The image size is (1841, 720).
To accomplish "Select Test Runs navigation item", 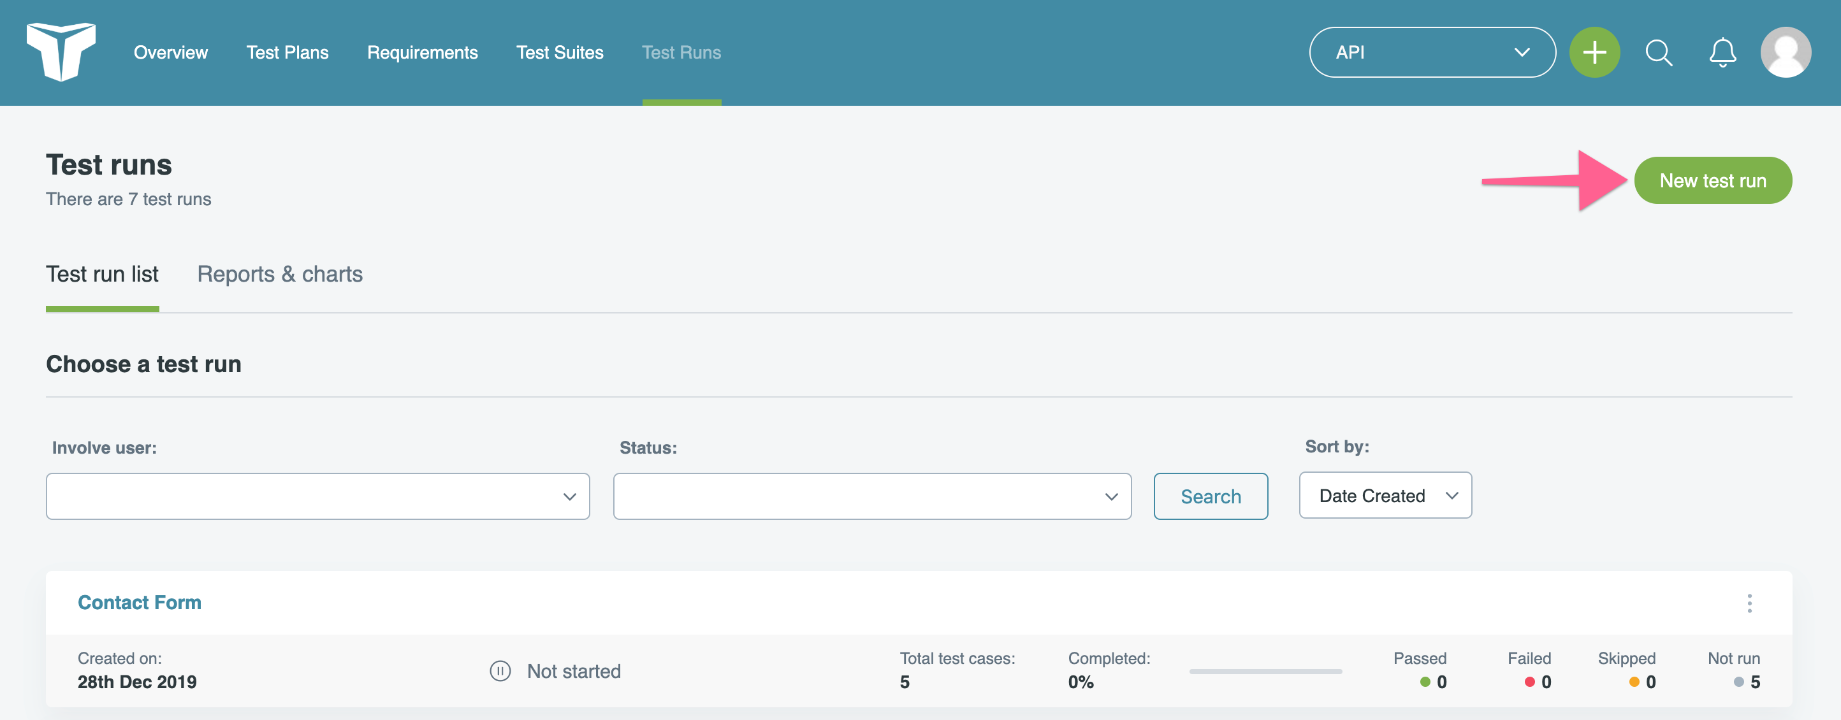I will point(681,52).
